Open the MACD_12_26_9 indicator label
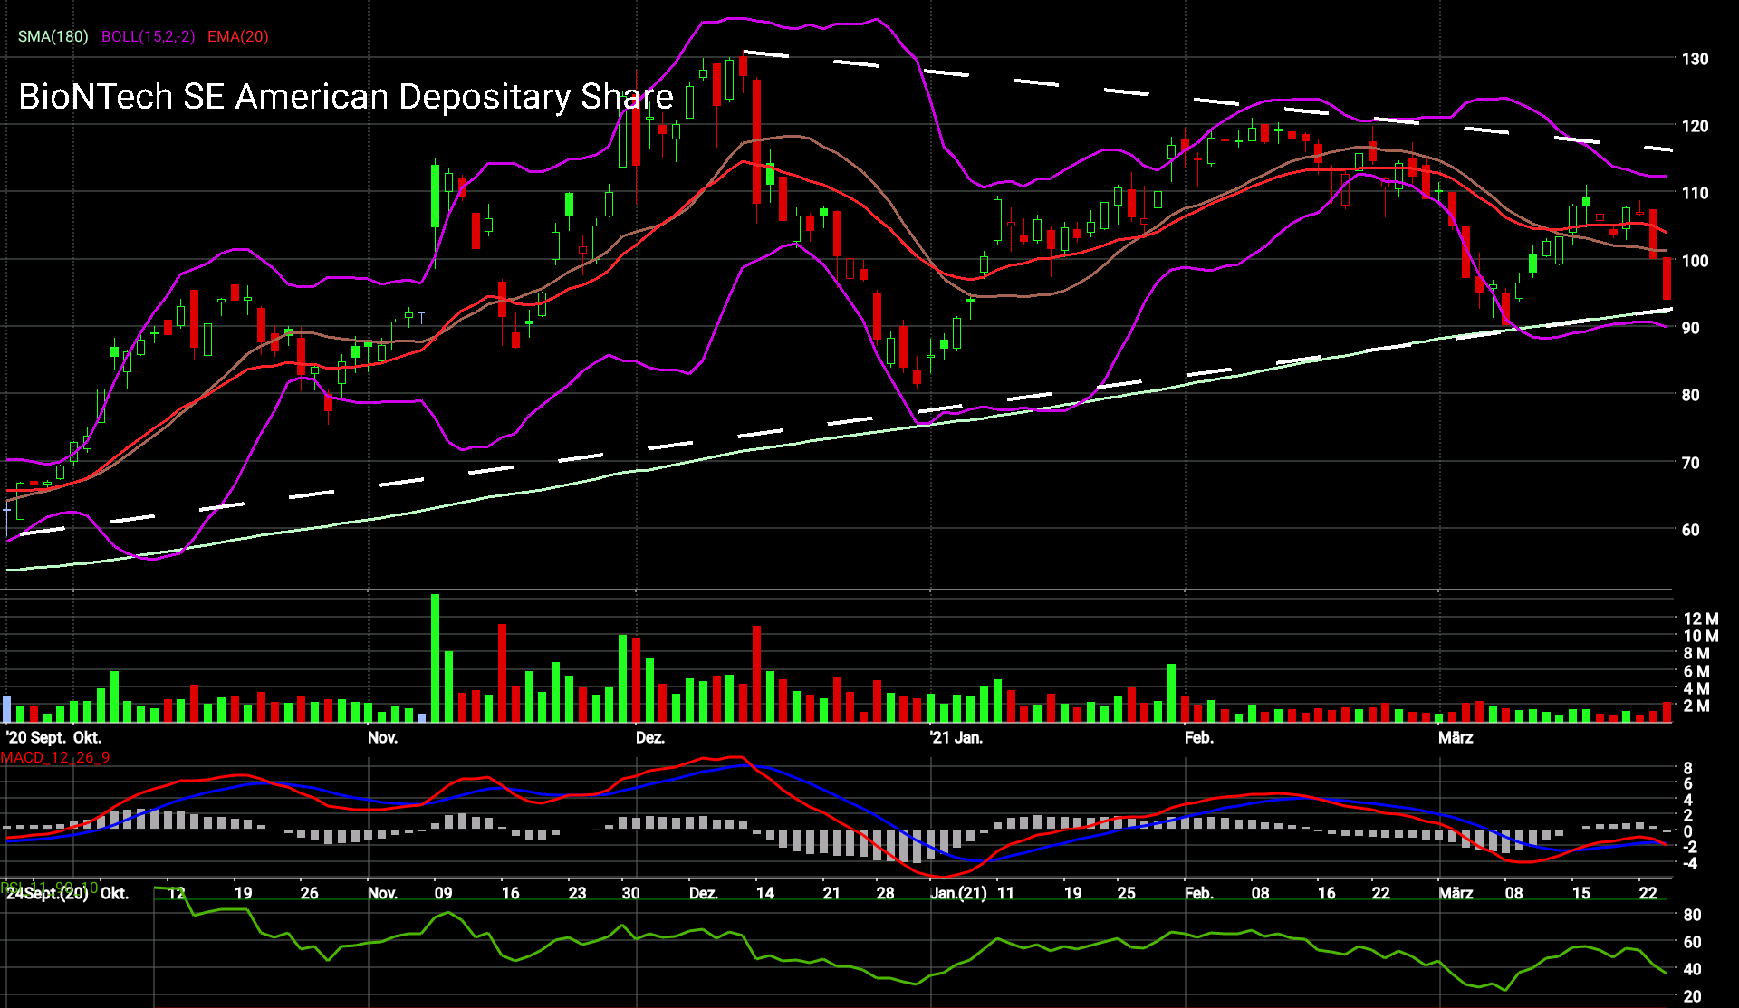This screenshot has width=1739, height=1008. [55, 757]
